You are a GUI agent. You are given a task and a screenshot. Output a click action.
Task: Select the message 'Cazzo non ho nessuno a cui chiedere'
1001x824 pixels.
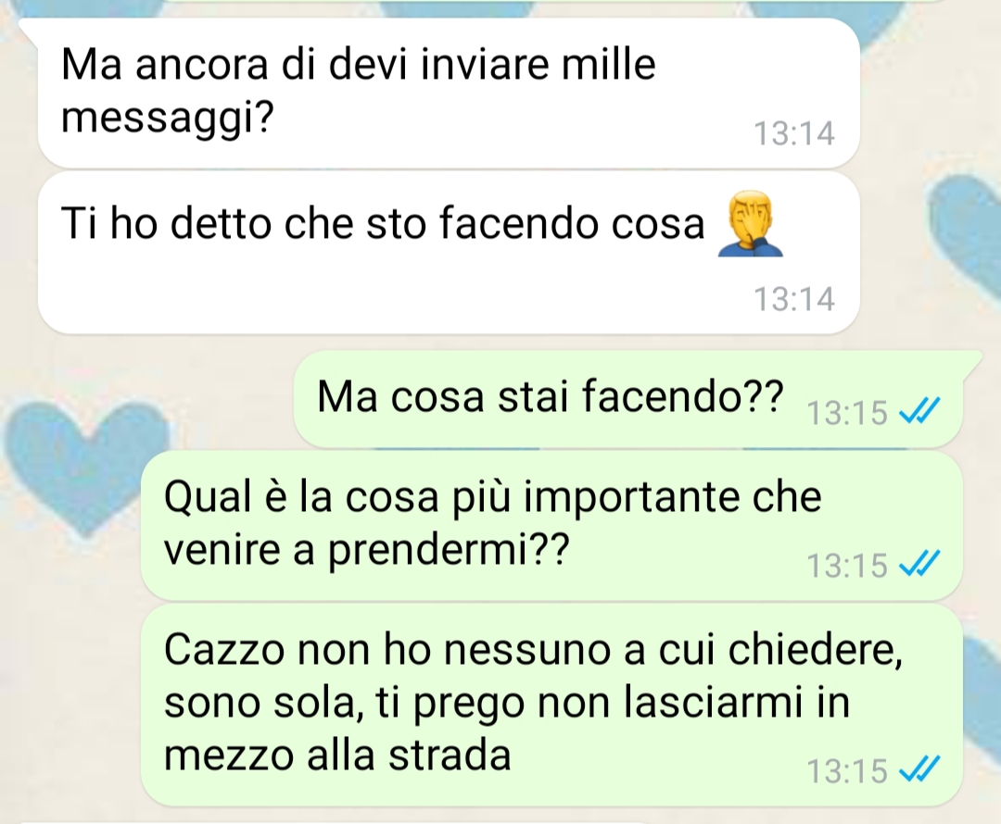click(551, 705)
